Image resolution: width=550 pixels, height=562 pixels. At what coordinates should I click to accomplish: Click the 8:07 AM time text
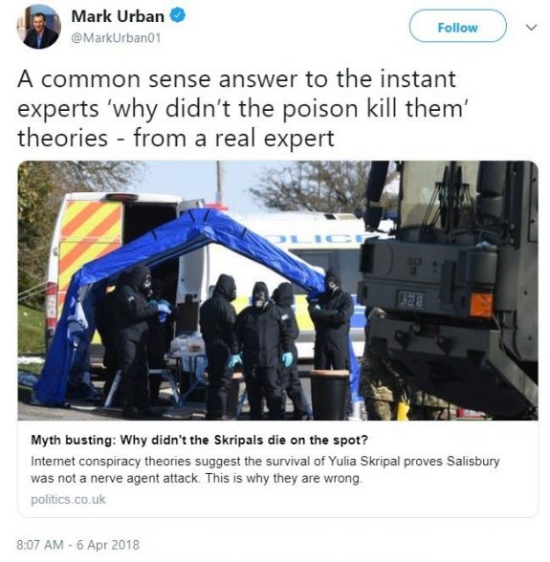pyautogui.click(x=40, y=545)
